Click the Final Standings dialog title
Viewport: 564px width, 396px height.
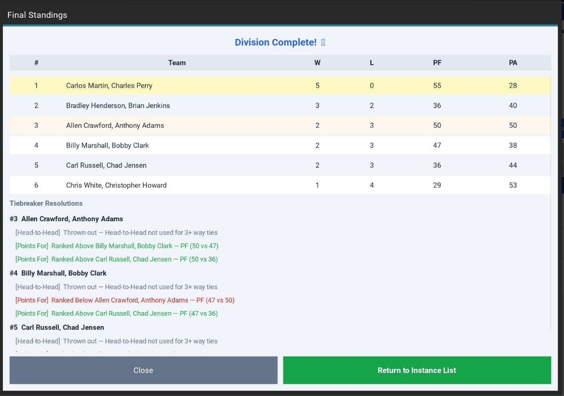click(37, 15)
